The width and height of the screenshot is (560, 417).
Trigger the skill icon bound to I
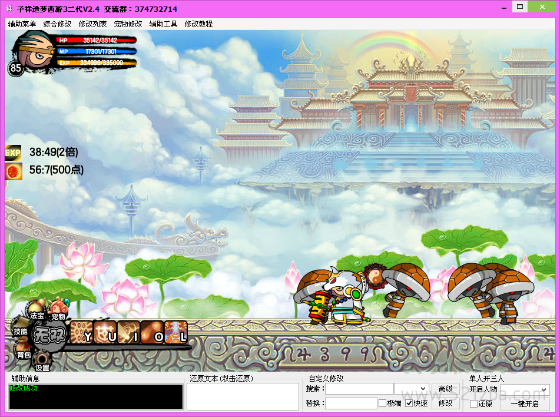(x=129, y=332)
